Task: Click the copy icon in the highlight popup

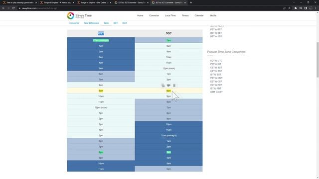Action: click(163, 86)
